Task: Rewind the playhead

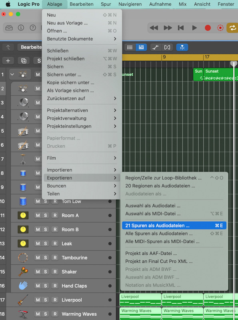Action: (154, 28)
